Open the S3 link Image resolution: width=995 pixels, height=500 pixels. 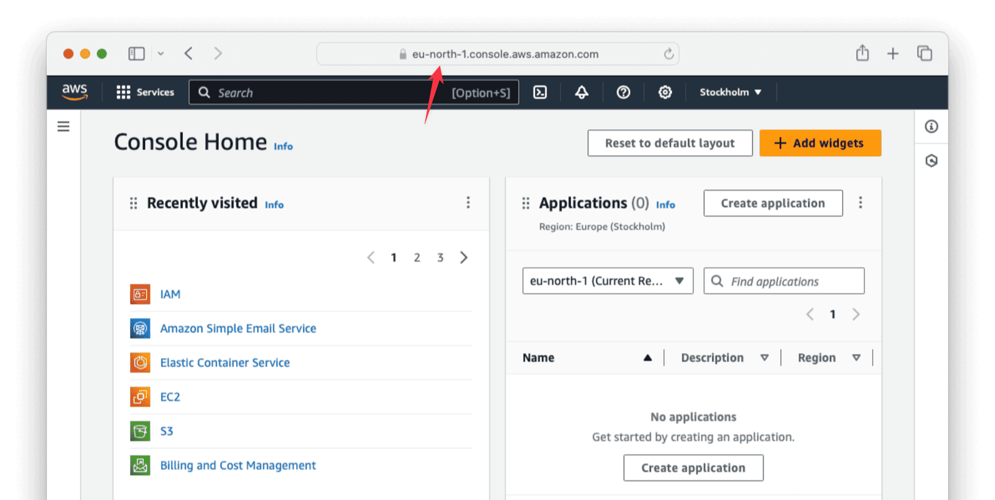tap(167, 431)
